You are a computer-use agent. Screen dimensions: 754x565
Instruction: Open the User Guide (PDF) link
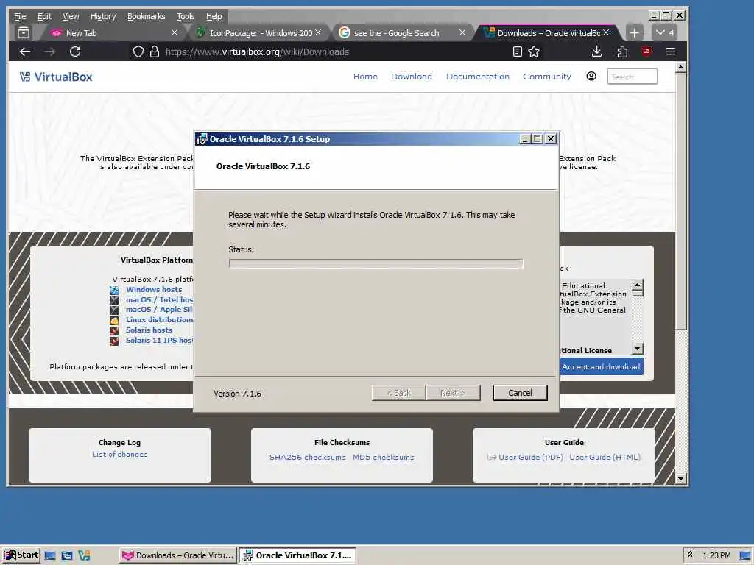[x=530, y=457]
